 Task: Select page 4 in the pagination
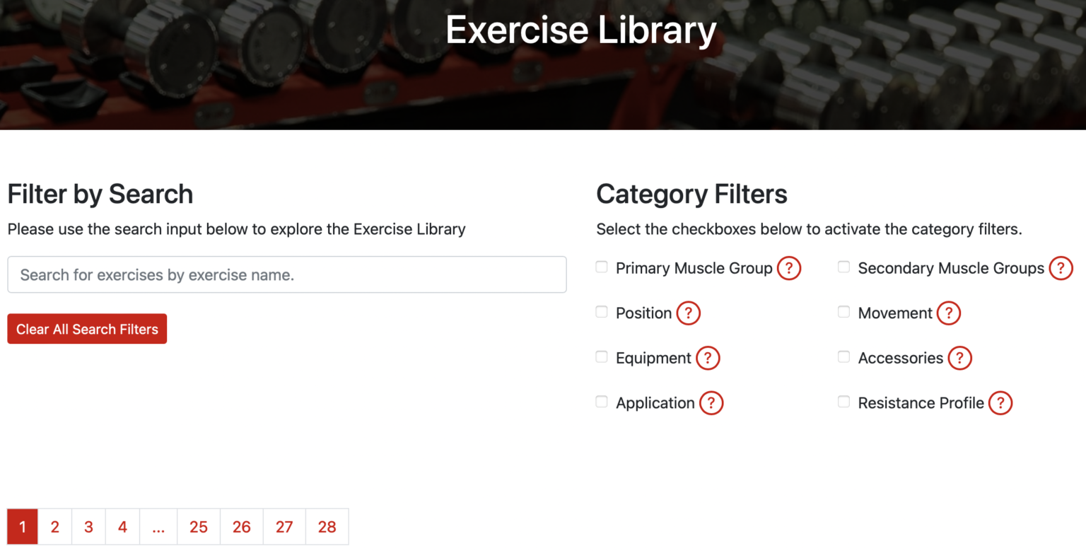tap(122, 527)
